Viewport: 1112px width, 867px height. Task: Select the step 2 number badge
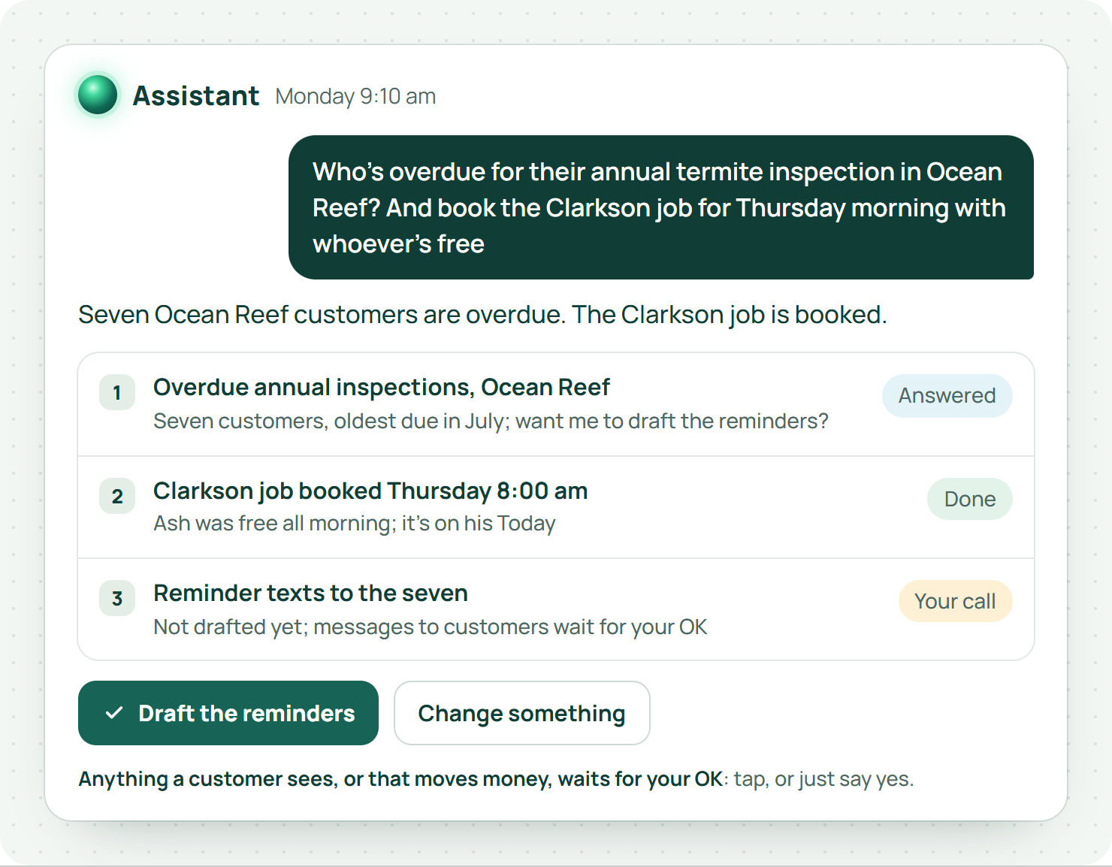117,496
